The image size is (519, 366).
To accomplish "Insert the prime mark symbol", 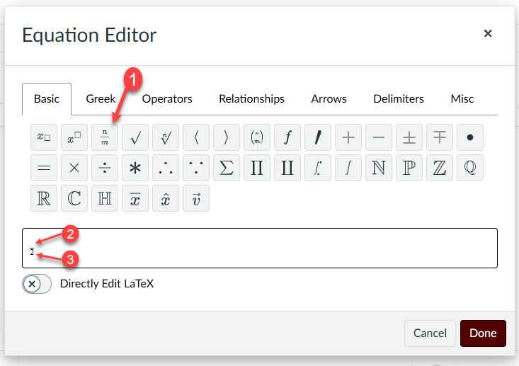I will pyautogui.click(x=318, y=137).
